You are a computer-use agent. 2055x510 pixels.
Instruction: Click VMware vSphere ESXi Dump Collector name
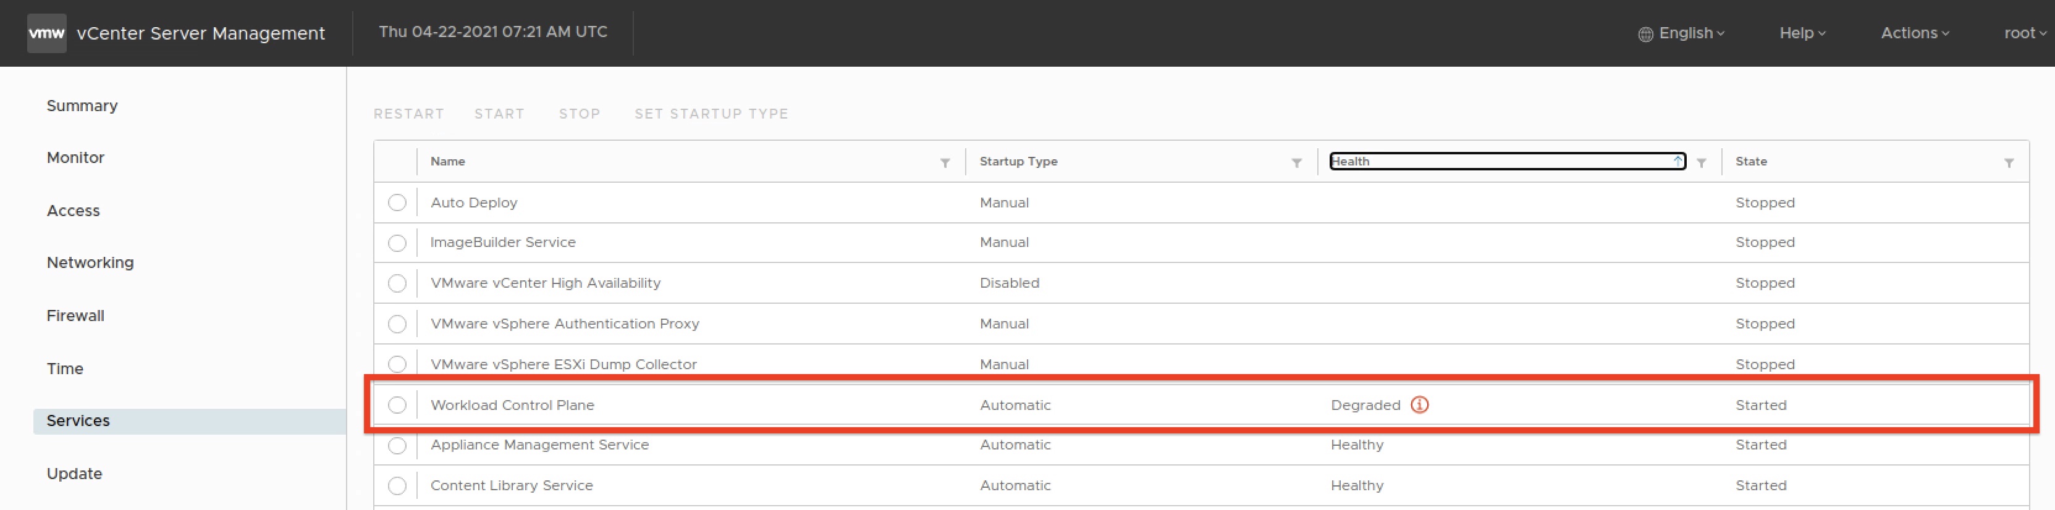click(563, 364)
